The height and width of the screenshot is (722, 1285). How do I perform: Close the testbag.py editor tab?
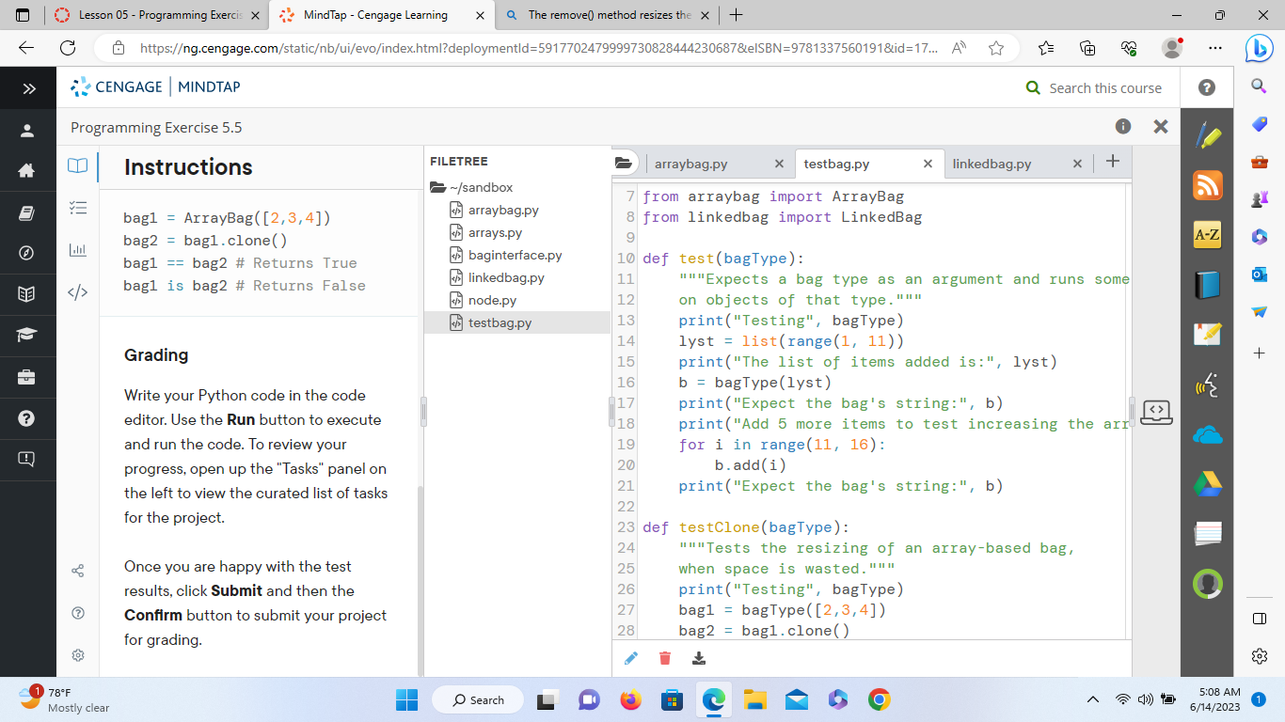[x=928, y=164]
